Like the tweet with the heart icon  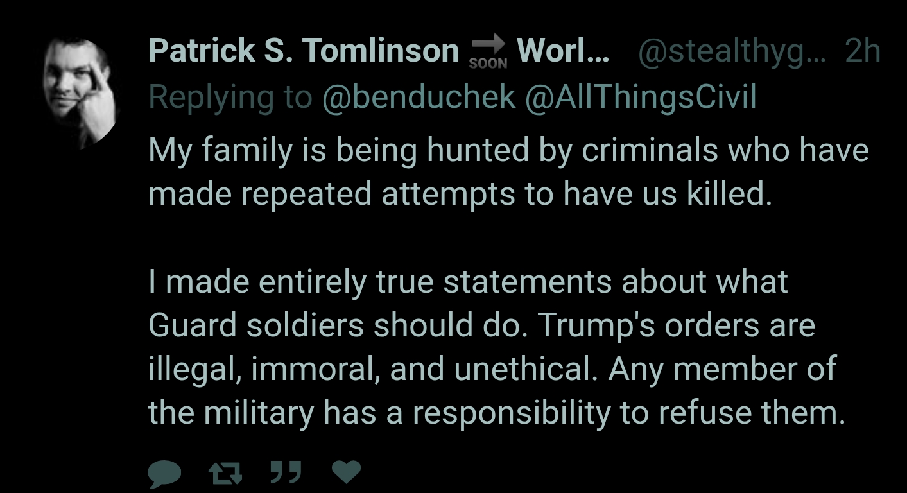(x=346, y=472)
